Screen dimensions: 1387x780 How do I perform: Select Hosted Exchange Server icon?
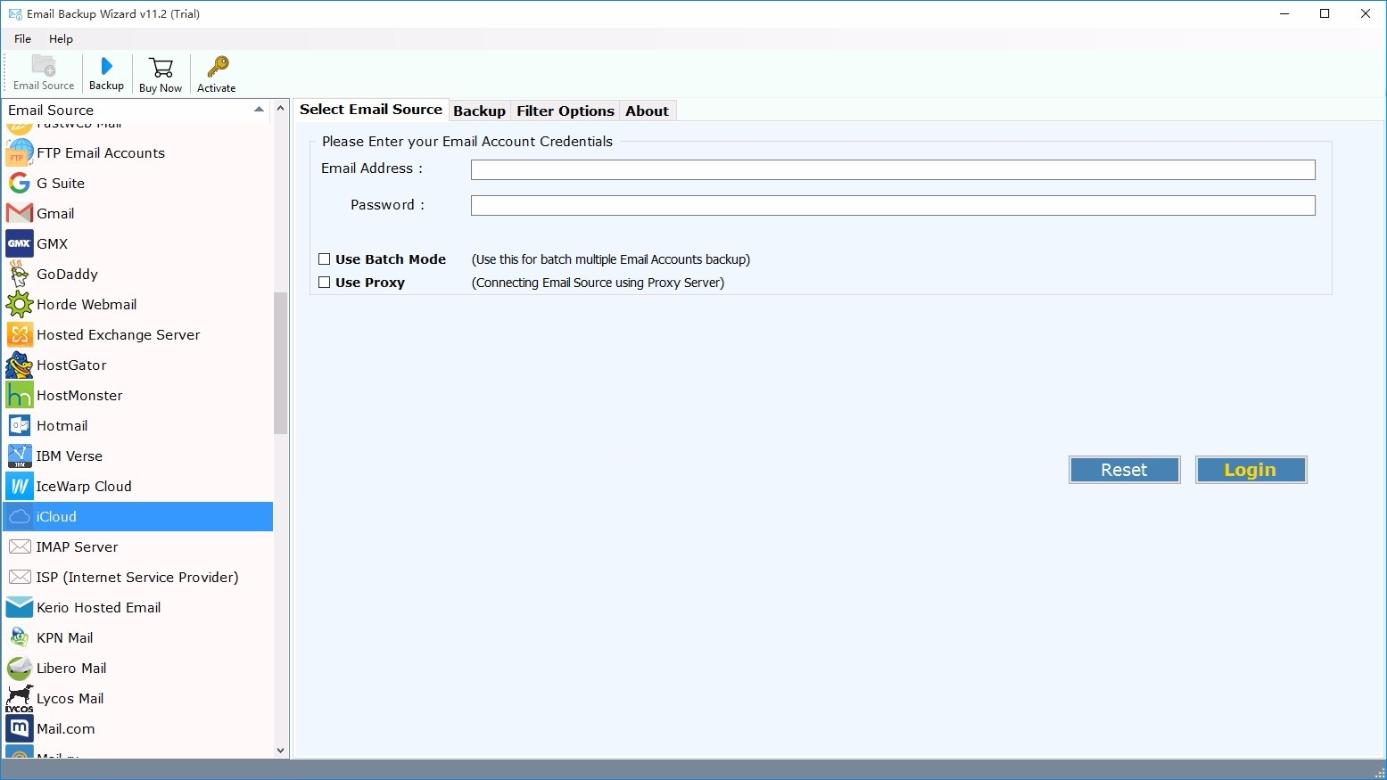pyautogui.click(x=20, y=334)
